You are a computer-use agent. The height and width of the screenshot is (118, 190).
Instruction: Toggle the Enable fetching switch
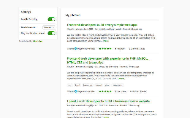51,19
